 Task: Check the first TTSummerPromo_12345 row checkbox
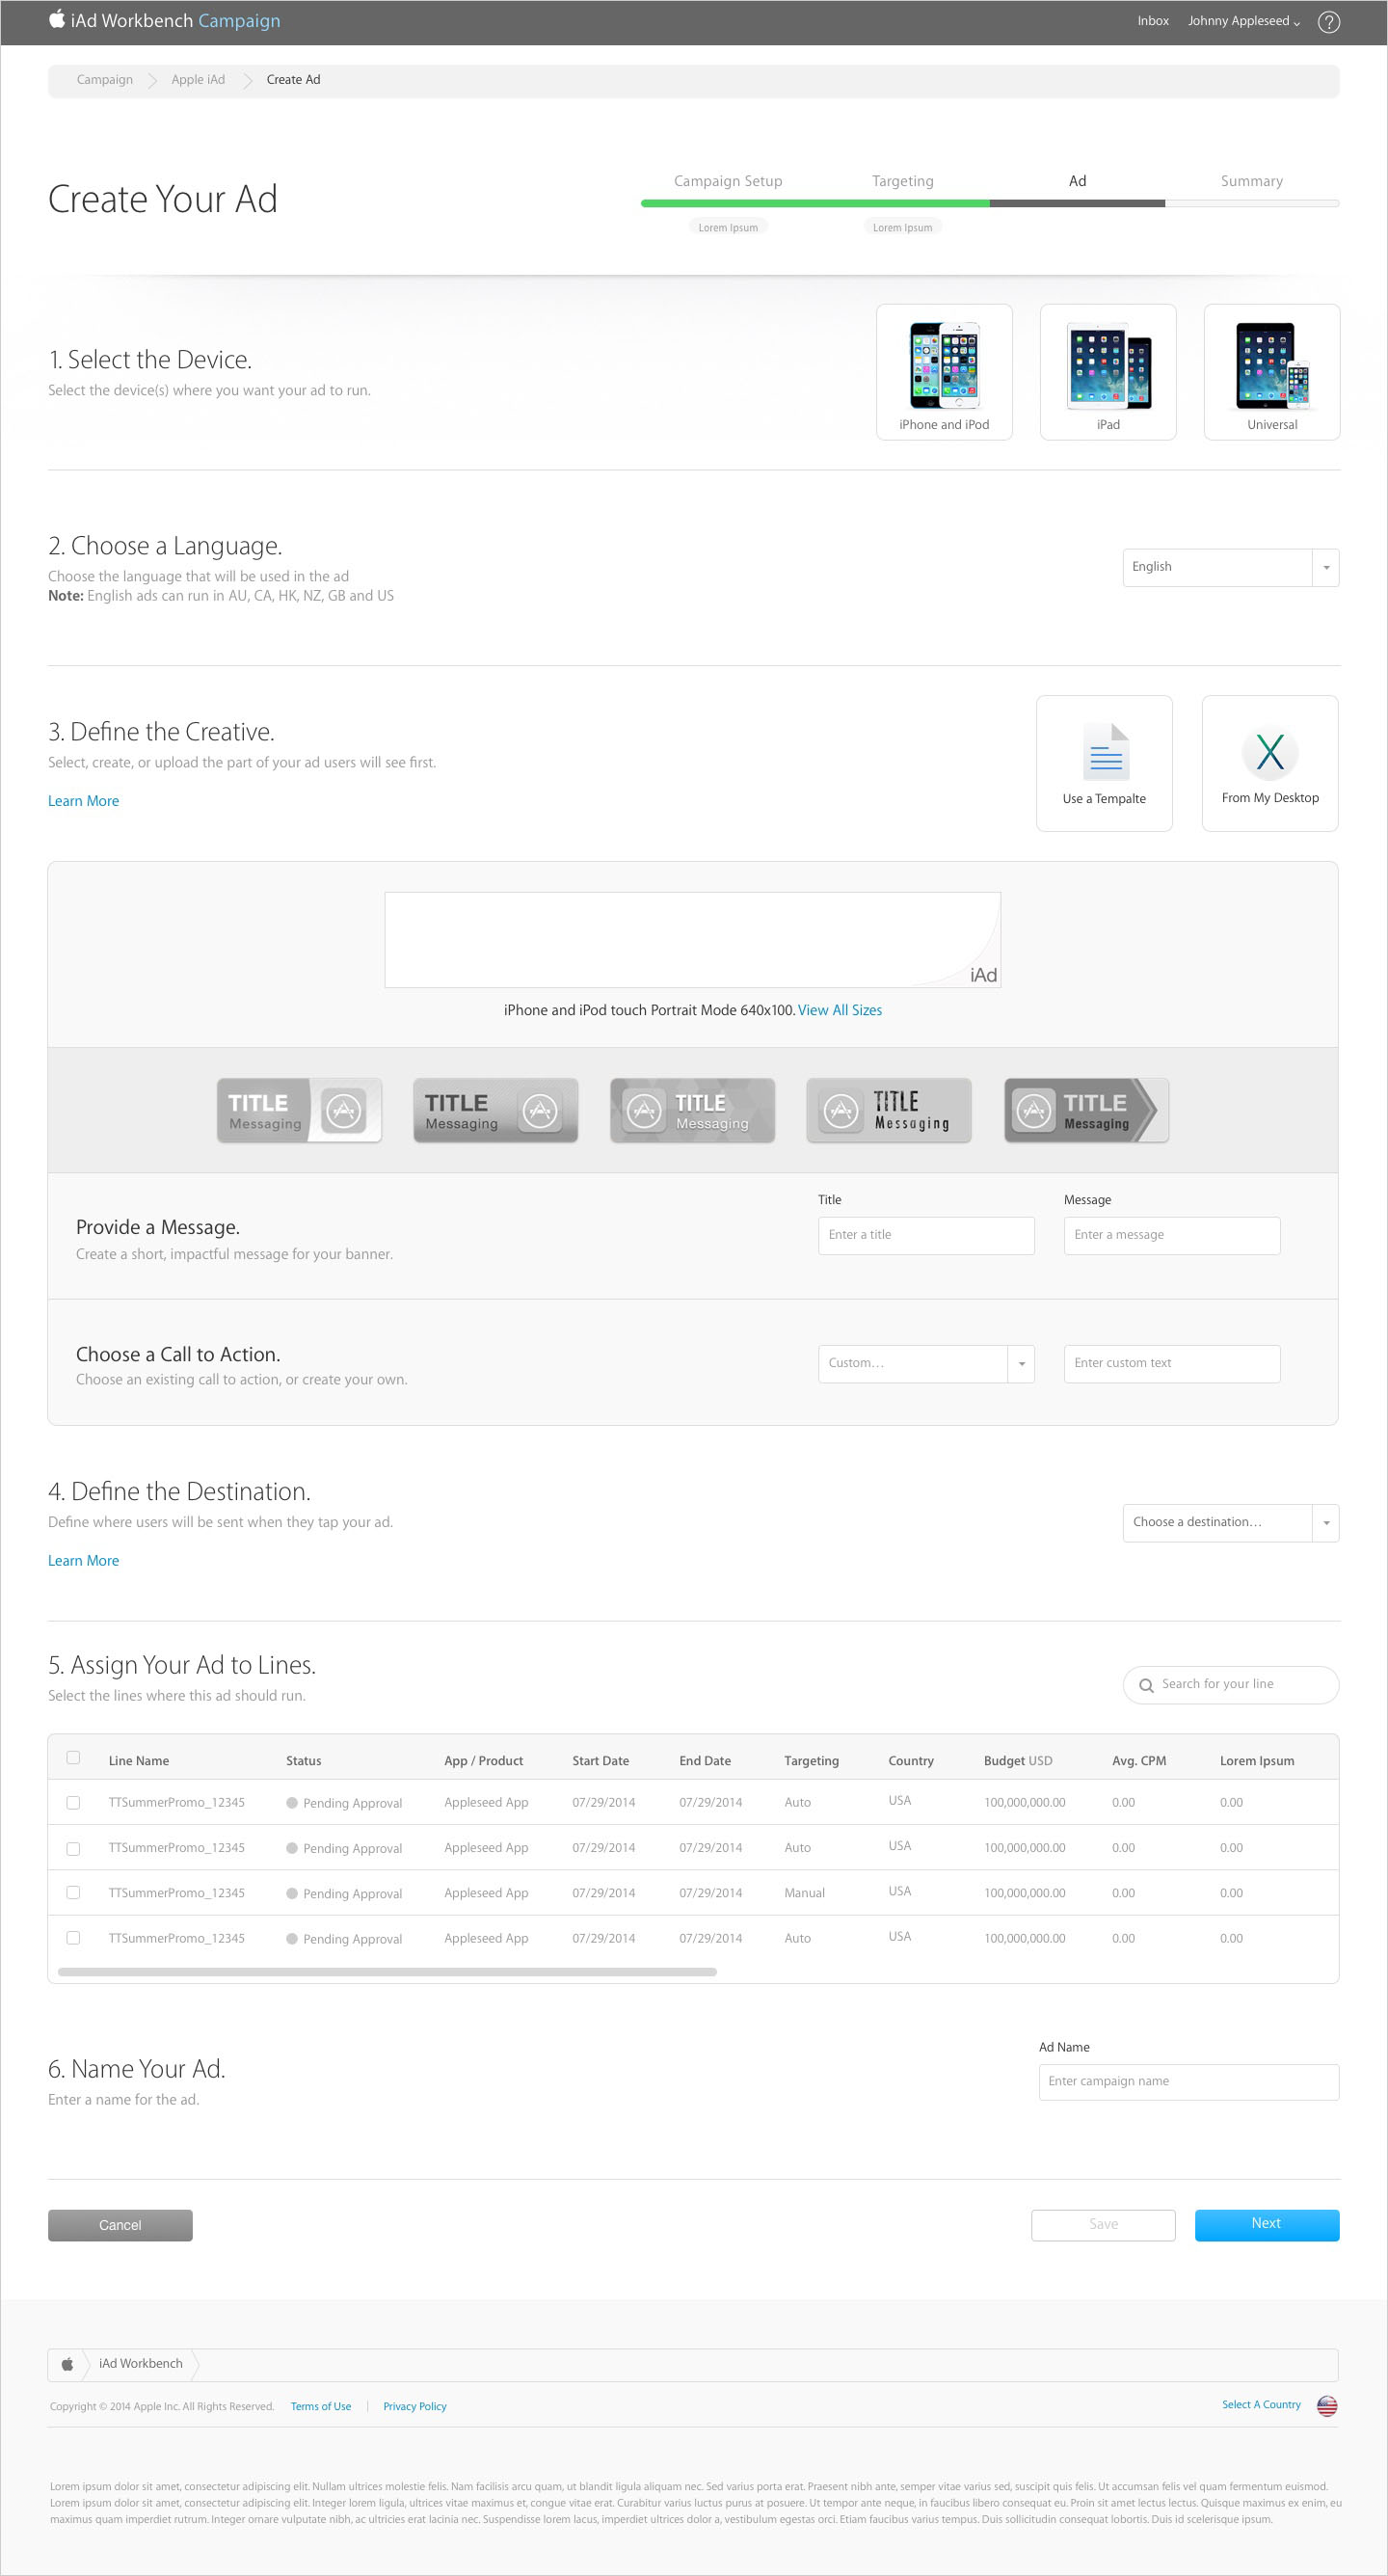coord(73,1803)
